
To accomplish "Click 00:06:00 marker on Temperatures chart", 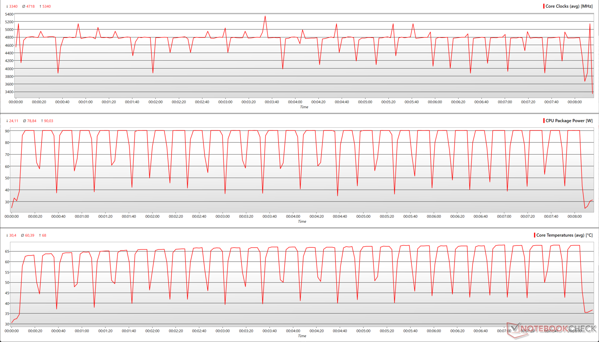I will click(x=434, y=331).
